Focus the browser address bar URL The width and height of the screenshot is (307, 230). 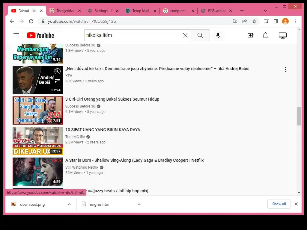pyautogui.click(x=82, y=21)
